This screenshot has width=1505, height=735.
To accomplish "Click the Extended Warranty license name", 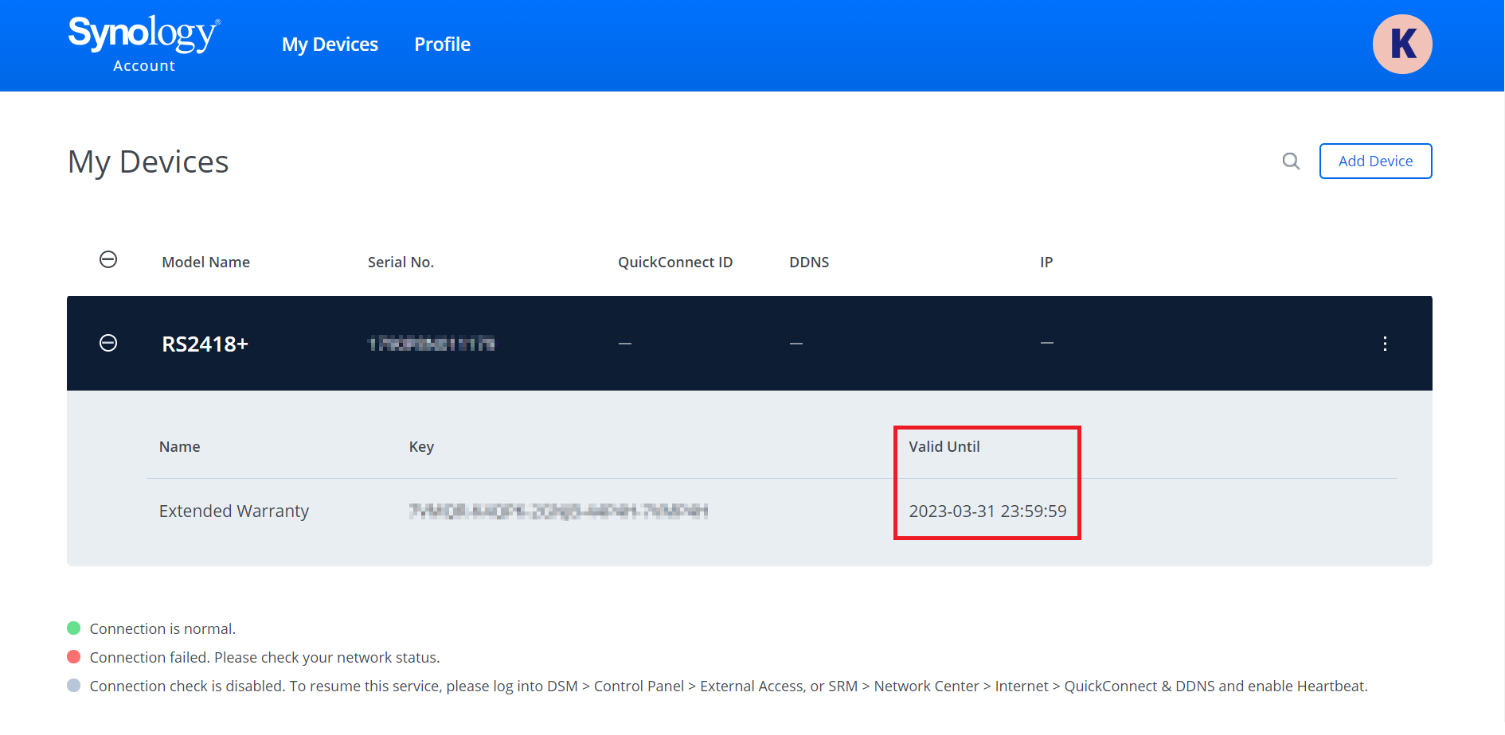I will [233, 511].
